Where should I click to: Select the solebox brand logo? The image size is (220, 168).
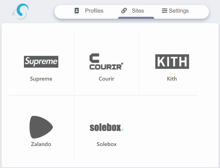click(x=106, y=128)
